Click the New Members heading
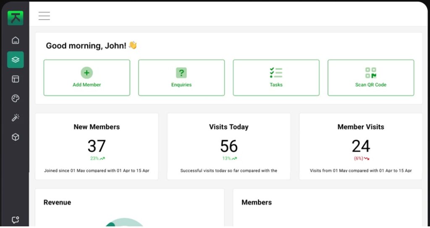 97,127
